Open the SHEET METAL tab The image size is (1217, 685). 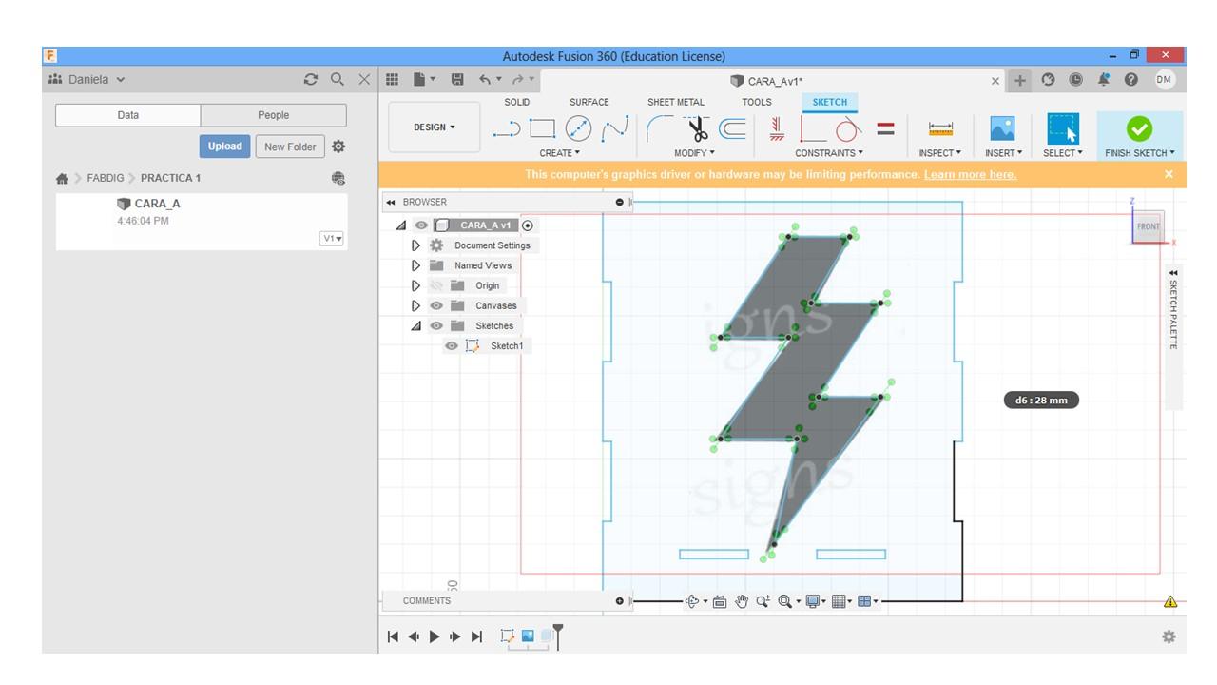[675, 102]
